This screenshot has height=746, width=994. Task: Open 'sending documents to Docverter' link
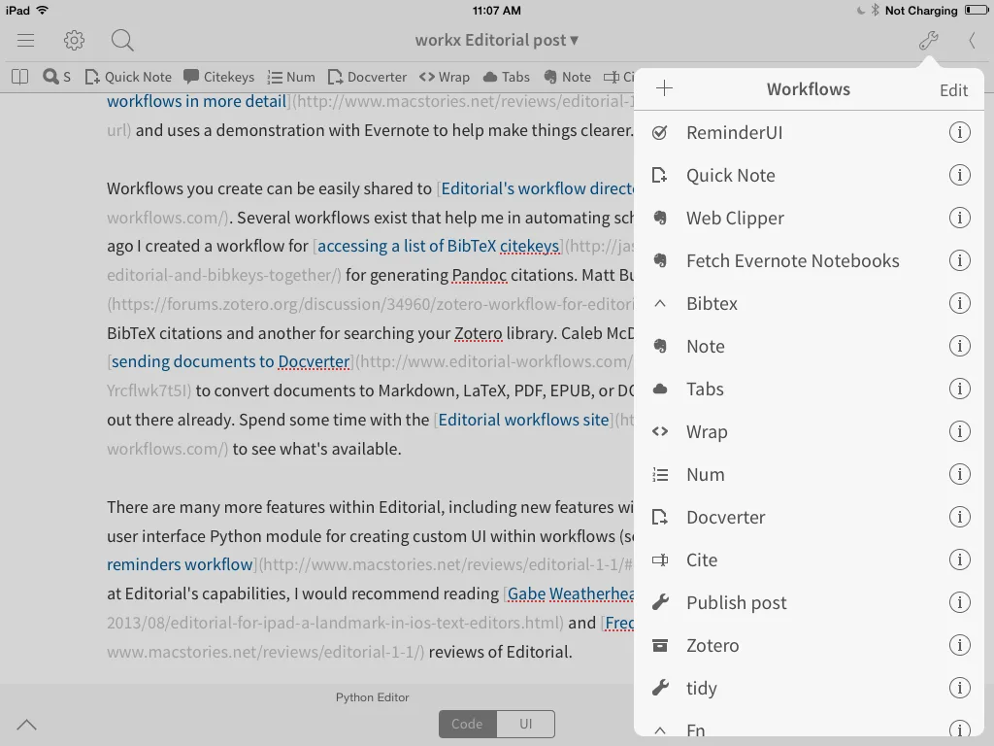pos(231,361)
